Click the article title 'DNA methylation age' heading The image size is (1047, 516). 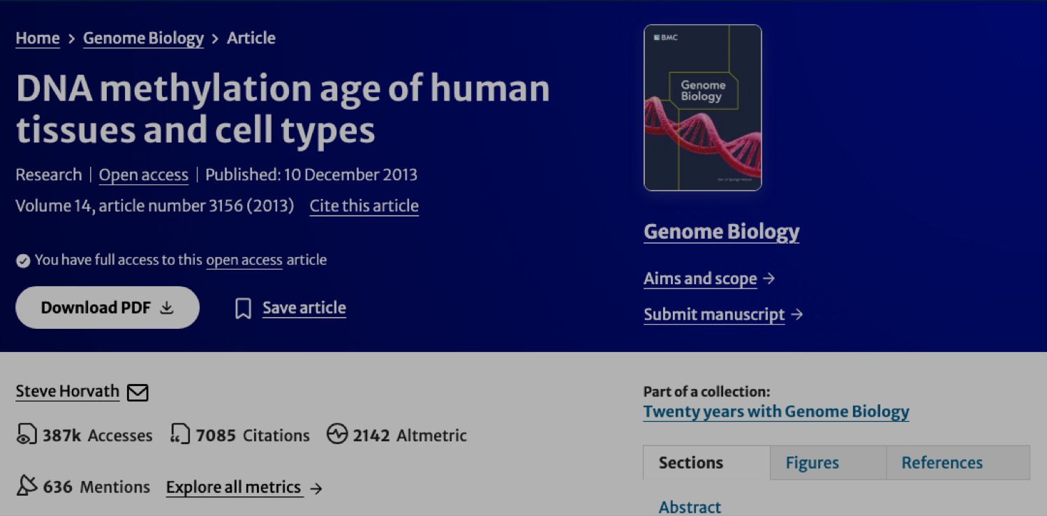[x=283, y=109]
